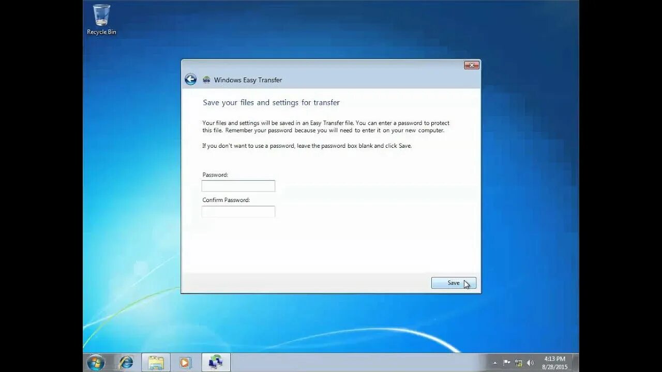Open the Windows Start menu orb

pos(96,363)
